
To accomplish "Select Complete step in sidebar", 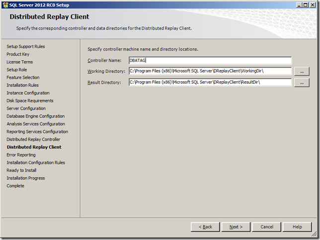I will click(15, 186).
